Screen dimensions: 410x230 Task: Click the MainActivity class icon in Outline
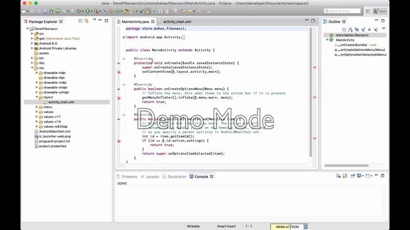[x=331, y=40]
